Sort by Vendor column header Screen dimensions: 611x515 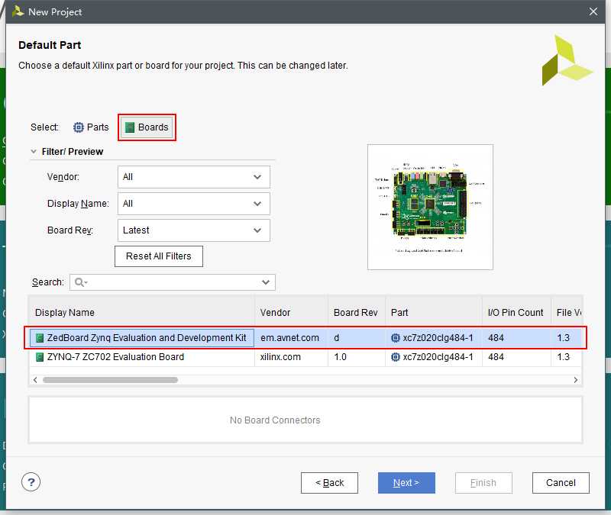(x=291, y=313)
